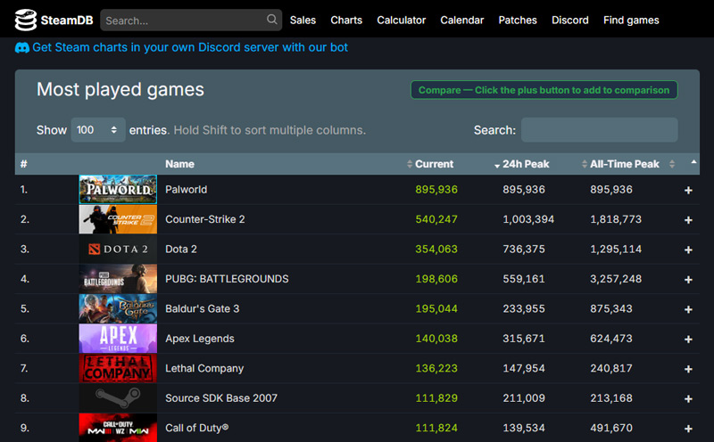The height and width of the screenshot is (442, 714).
Task: Click the Discord icon beside bot announcement
Action: tap(21, 48)
